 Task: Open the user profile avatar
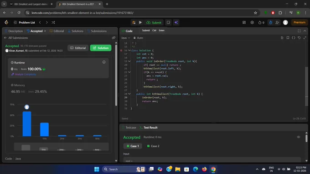(285, 22)
